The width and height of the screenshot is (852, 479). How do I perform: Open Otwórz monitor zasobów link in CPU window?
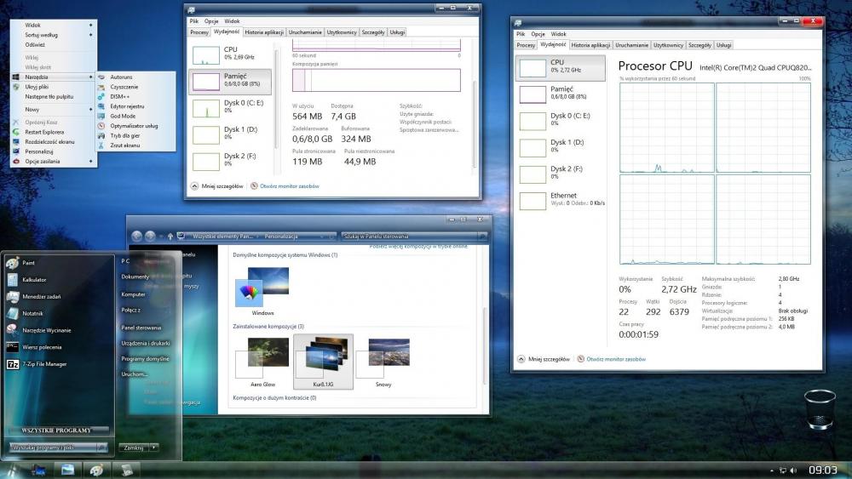(x=614, y=359)
